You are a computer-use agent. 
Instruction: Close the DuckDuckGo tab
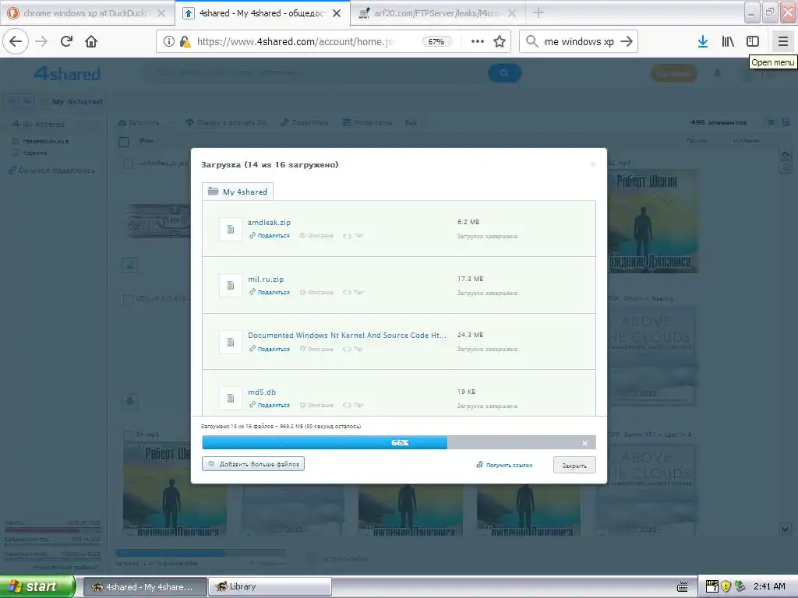[161, 13]
